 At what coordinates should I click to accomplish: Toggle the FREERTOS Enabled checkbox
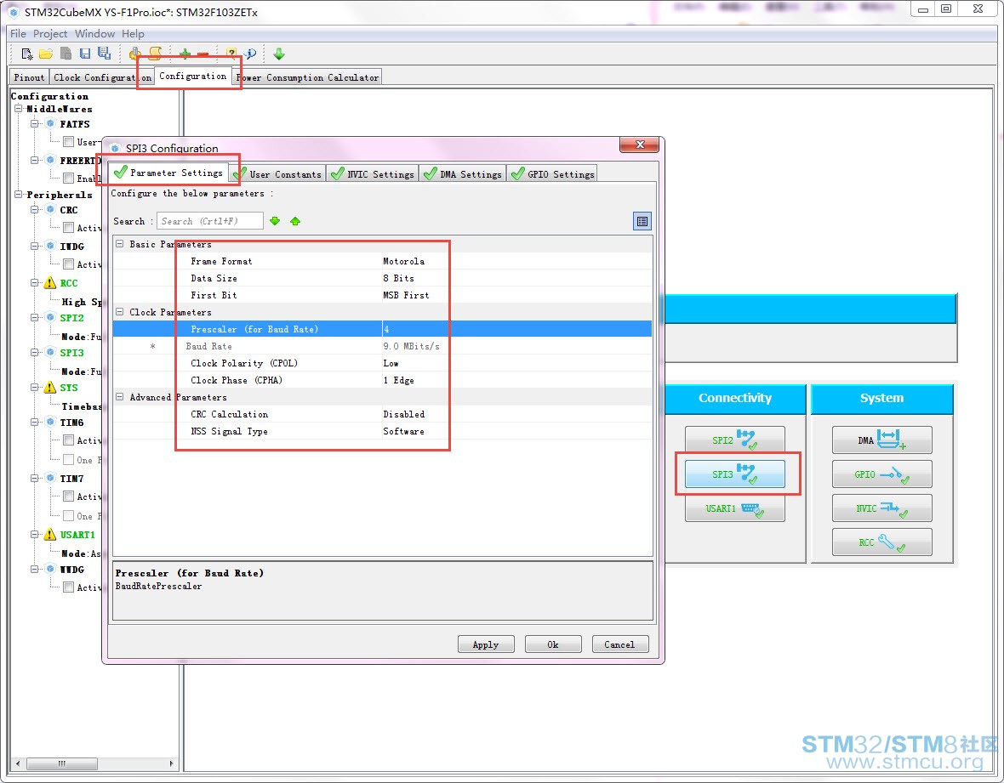coord(69,178)
